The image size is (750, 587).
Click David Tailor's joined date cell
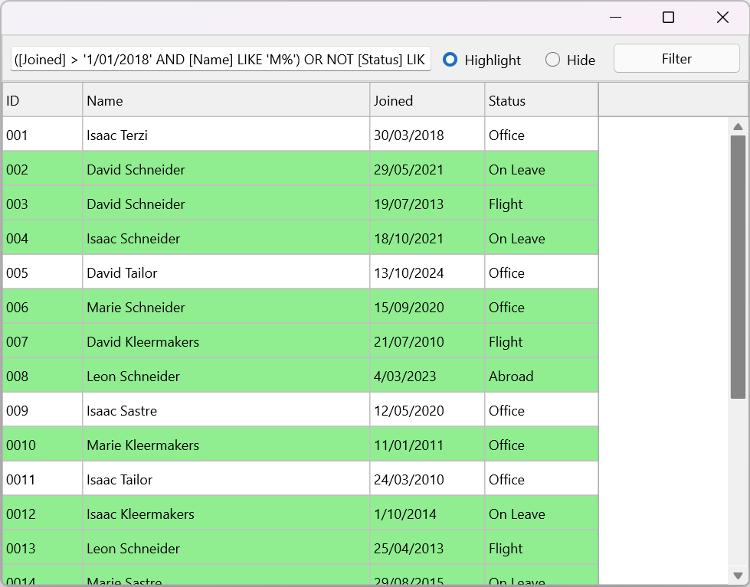click(427, 272)
